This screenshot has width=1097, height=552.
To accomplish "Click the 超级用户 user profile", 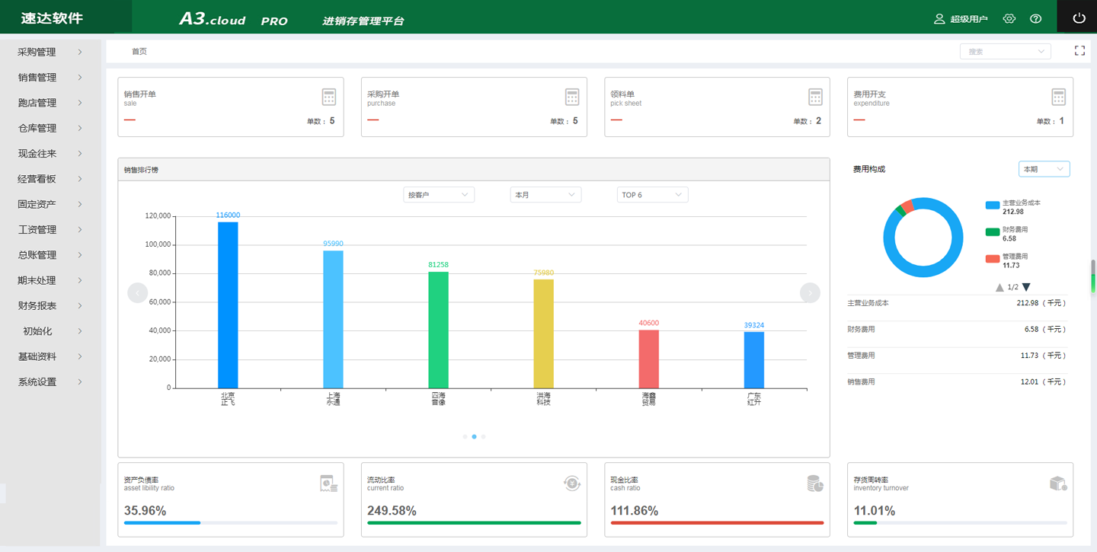I will coord(961,18).
